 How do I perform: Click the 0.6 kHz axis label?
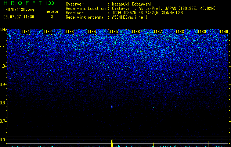[x=3, y=140]
